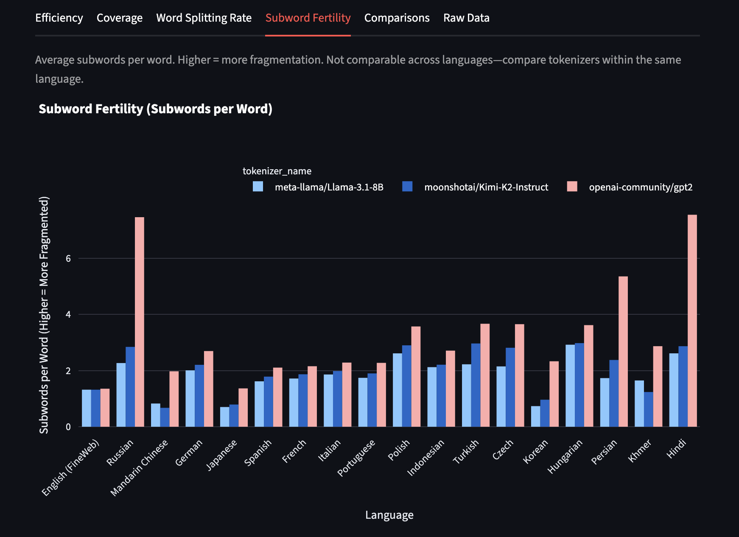Viewport: 739px width, 537px height.
Task: Click the dark blue Kimi-K2 legend swatch
Action: [x=407, y=187]
